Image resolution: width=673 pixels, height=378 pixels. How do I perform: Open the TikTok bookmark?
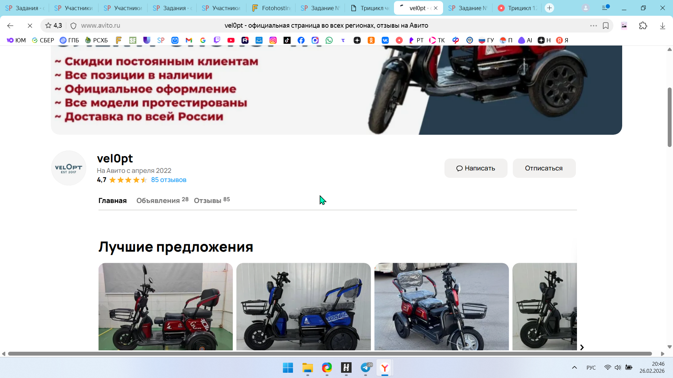287,40
